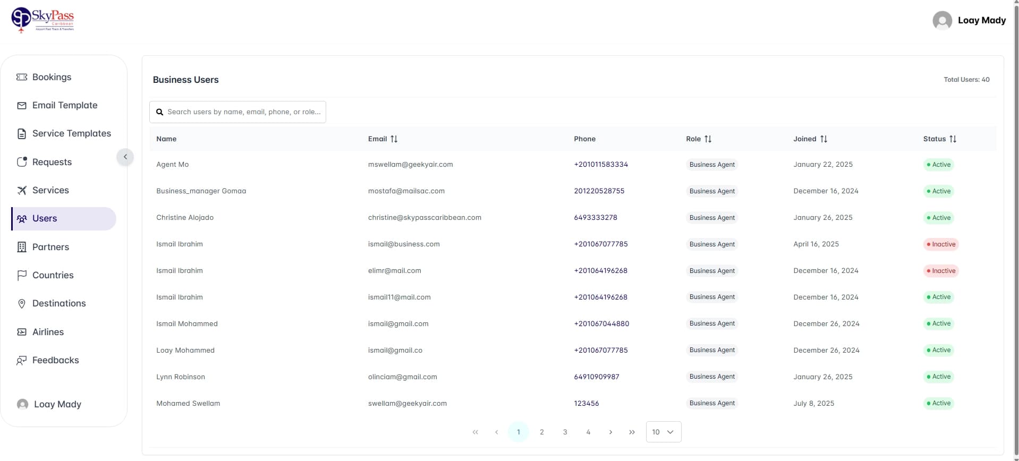Click the top-right profile avatar
Image resolution: width=1019 pixels, height=461 pixels.
click(942, 21)
